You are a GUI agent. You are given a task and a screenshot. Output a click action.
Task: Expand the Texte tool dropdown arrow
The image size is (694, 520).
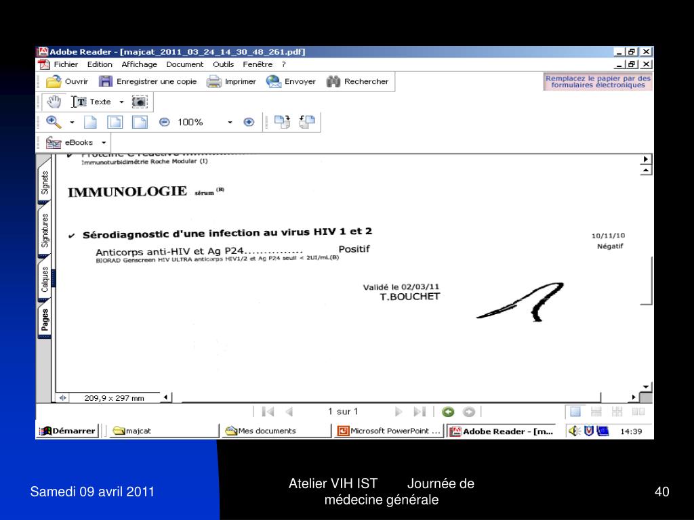(121, 102)
